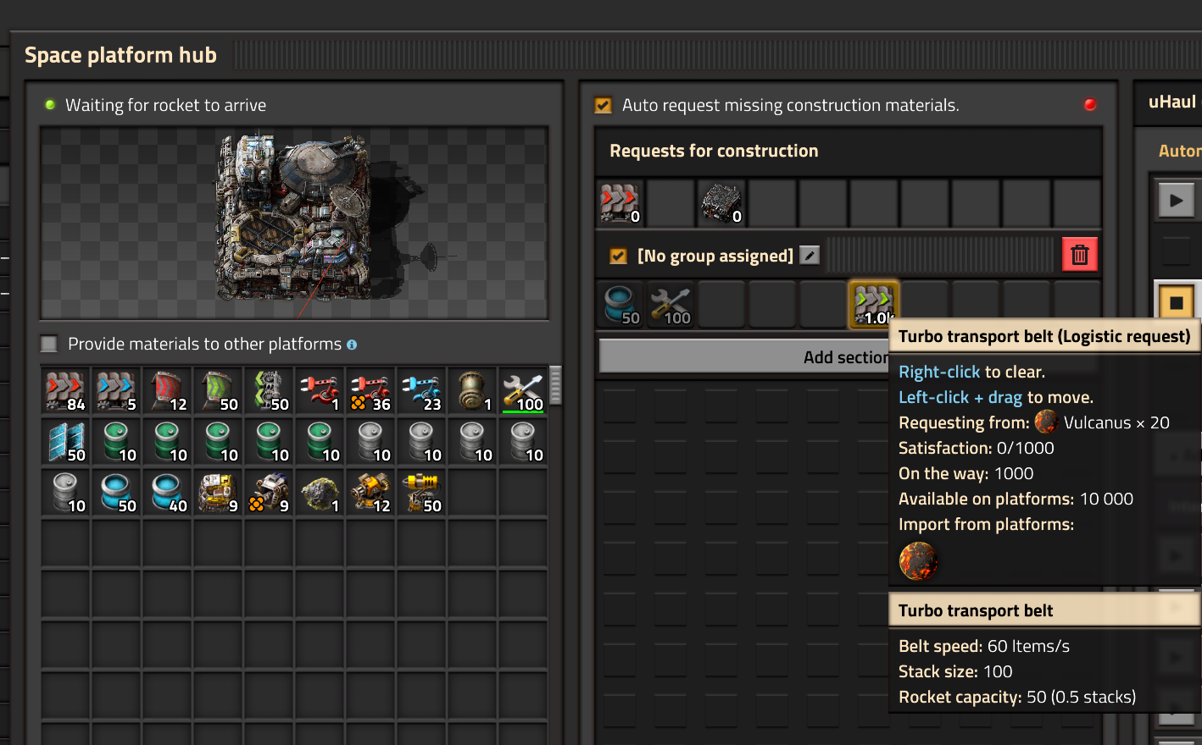Viewport: 1202px width, 745px height.
Task: Click the red status indicator next to auto request
Action: [x=1090, y=104]
